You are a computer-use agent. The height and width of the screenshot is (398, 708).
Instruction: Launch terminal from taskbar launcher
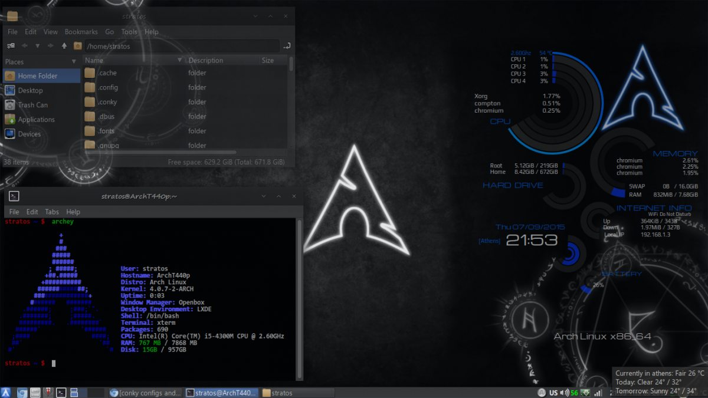61,392
